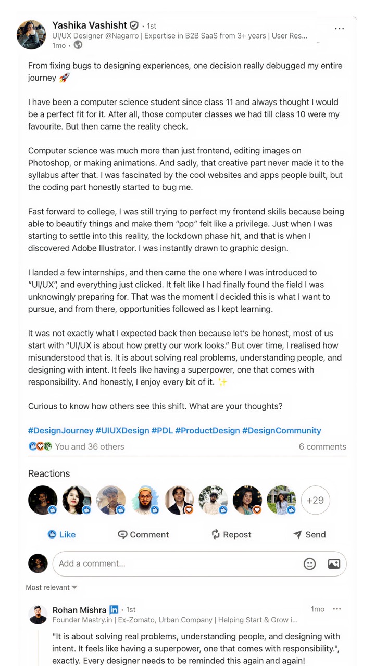Open the #DesignCommunity hashtag

click(282, 430)
